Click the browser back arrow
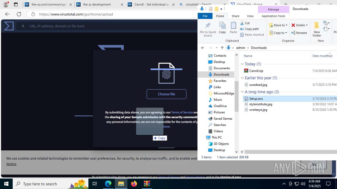337x189 pixels. click(7, 14)
